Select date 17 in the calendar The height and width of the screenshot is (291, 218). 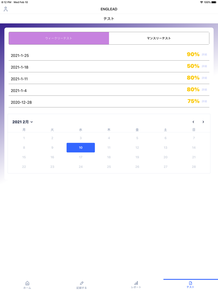click(81, 157)
